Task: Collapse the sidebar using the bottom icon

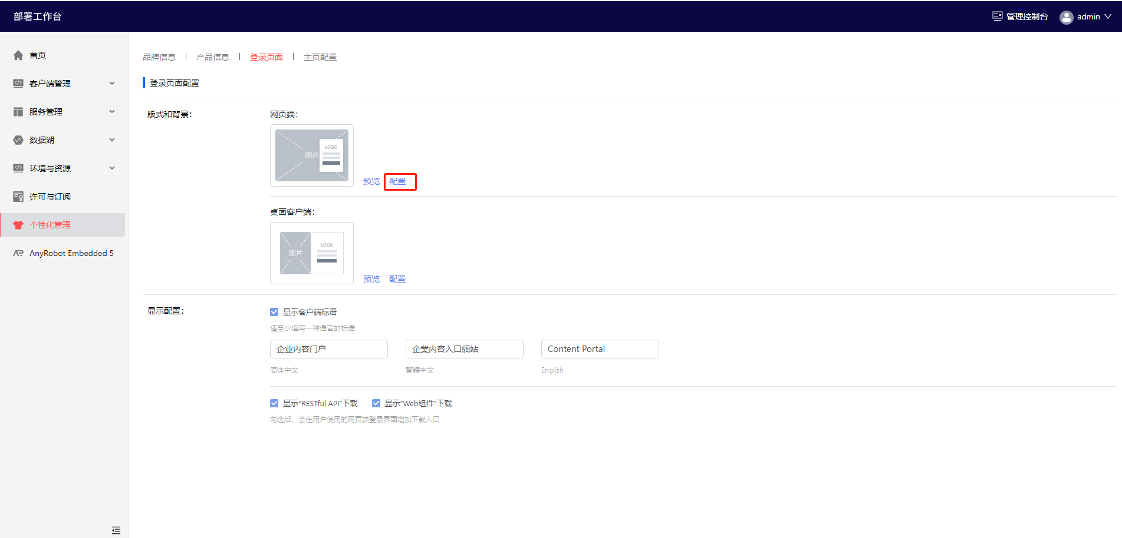Action: coord(116,530)
